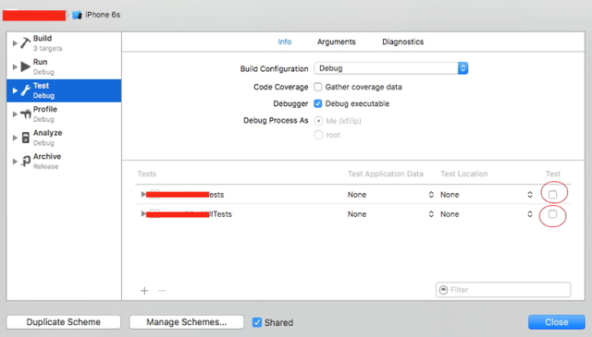The image size is (592, 337).
Task: Expand the Analyze action disclosure triangle
Action: 15,138
